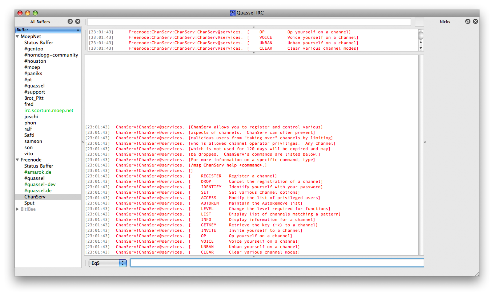Open the #horndogg-community channel
Viewport: 494px width, 296px height.
point(51,55)
